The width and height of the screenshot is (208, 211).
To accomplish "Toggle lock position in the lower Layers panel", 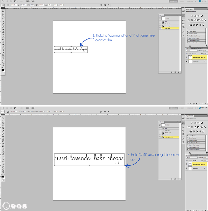I will (x=194, y=160).
